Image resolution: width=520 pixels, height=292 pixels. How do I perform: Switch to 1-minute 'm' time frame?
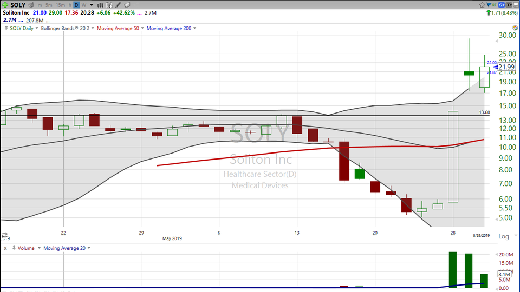40,5
